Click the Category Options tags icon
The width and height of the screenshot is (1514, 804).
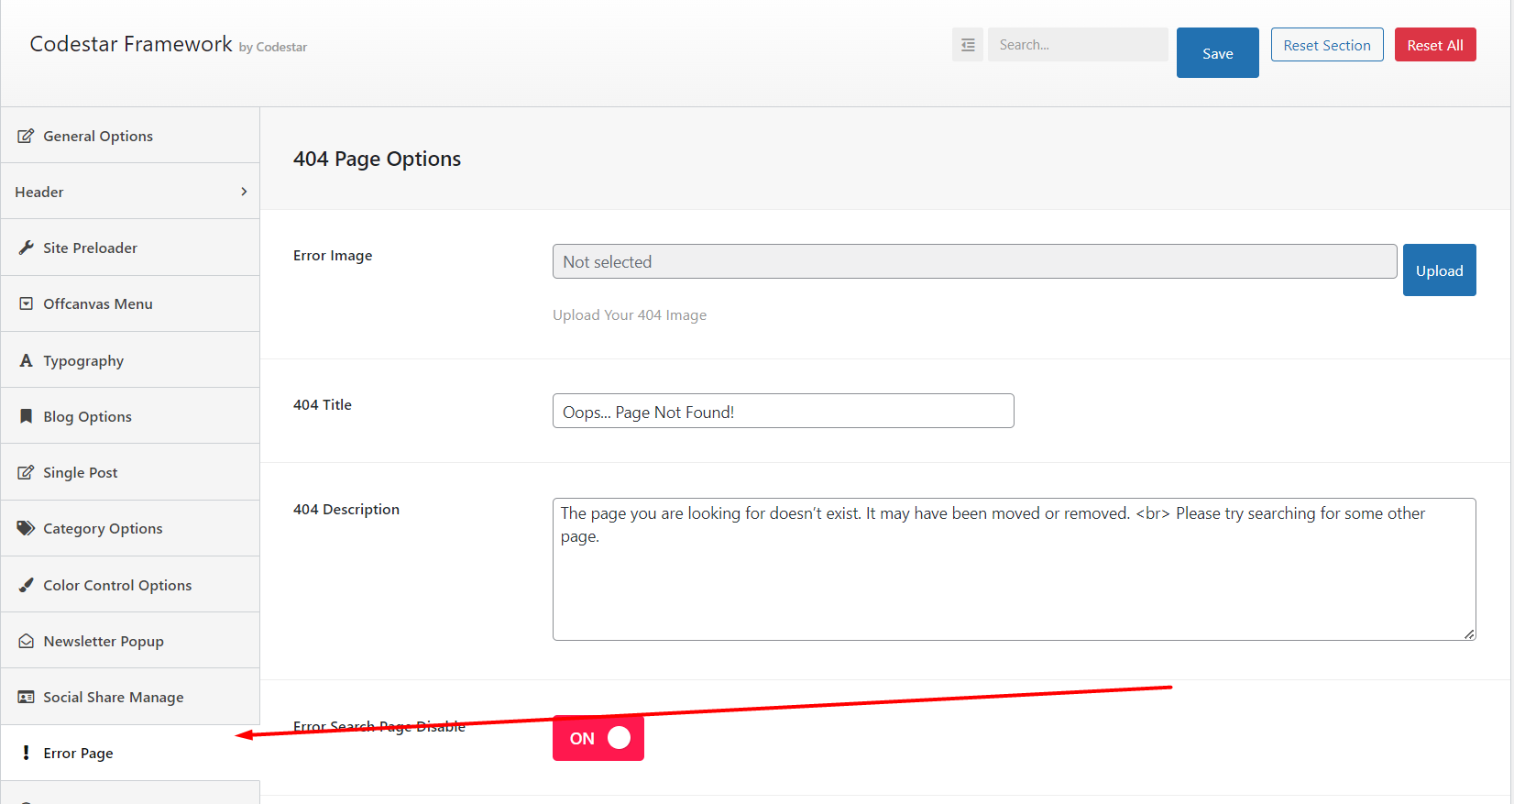tap(26, 528)
